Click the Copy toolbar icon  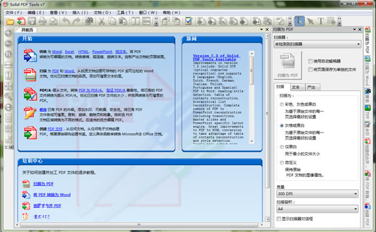pyautogui.click(x=112, y=21)
